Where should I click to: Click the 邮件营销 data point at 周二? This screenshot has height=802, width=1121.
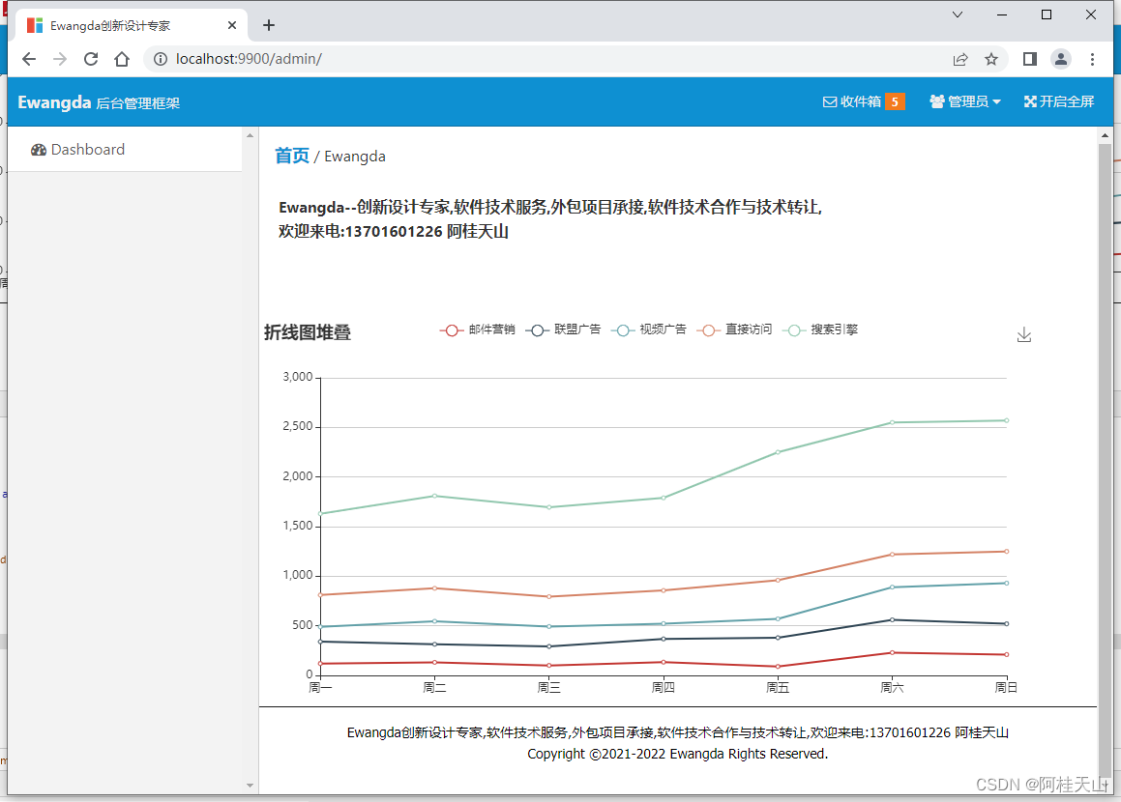pyautogui.click(x=434, y=662)
